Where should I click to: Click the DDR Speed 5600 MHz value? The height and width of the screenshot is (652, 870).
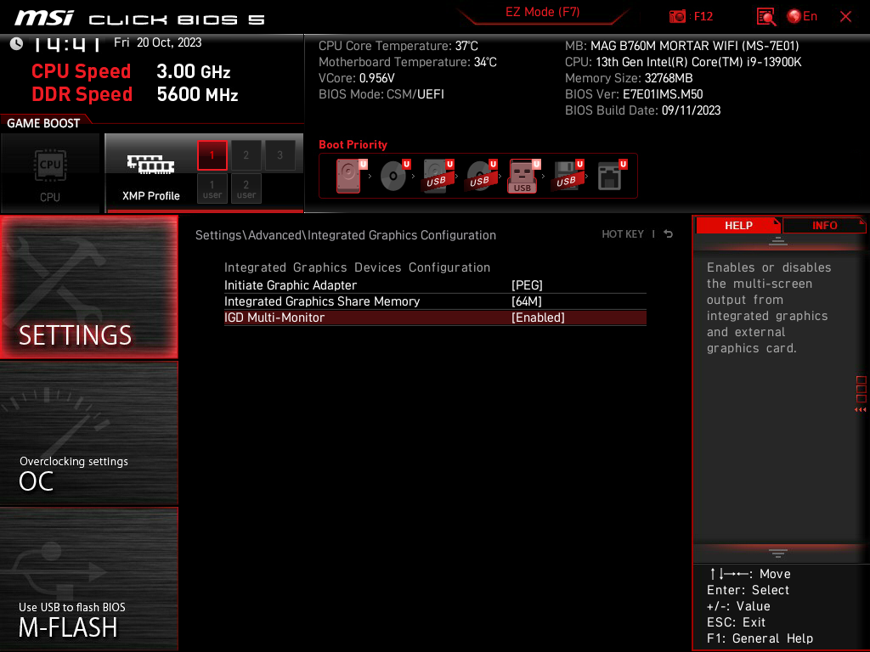click(197, 94)
